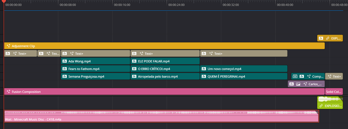
Task: Click the fx badge on Text+ clip at timeline start
Action: [x=8, y=54]
